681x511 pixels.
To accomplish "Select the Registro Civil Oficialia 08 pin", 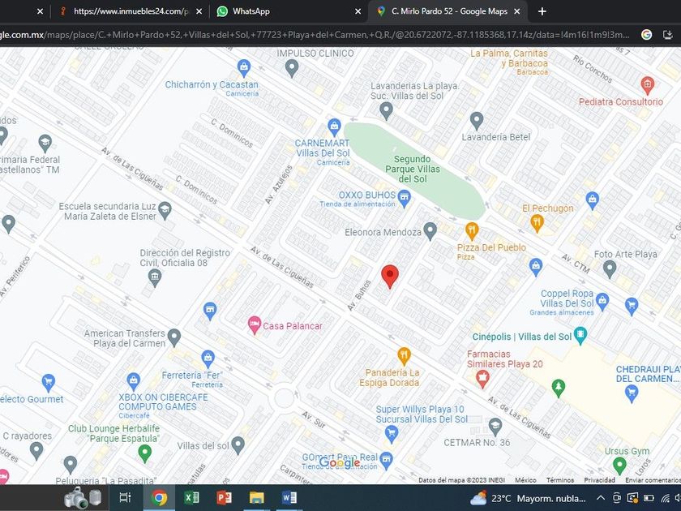I will coord(155,277).
